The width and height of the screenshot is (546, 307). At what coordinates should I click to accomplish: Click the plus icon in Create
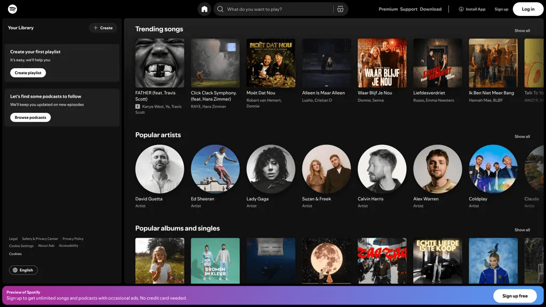[95, 28]
